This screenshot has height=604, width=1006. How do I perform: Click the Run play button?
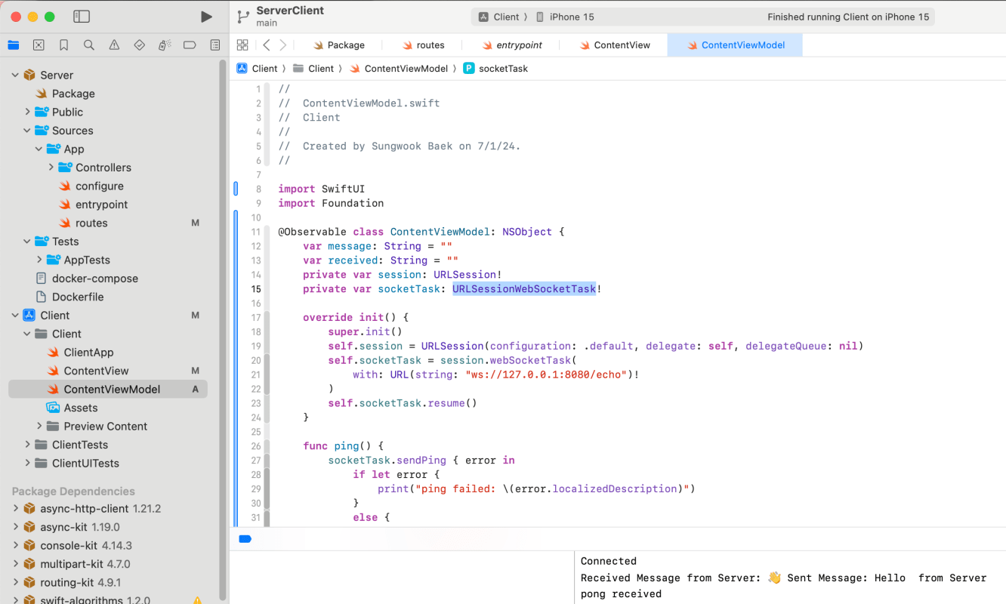tap(206, 17)
